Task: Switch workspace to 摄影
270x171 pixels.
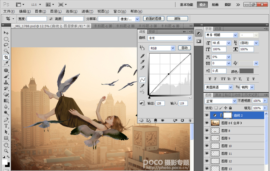Action: [x=228, y=5]
